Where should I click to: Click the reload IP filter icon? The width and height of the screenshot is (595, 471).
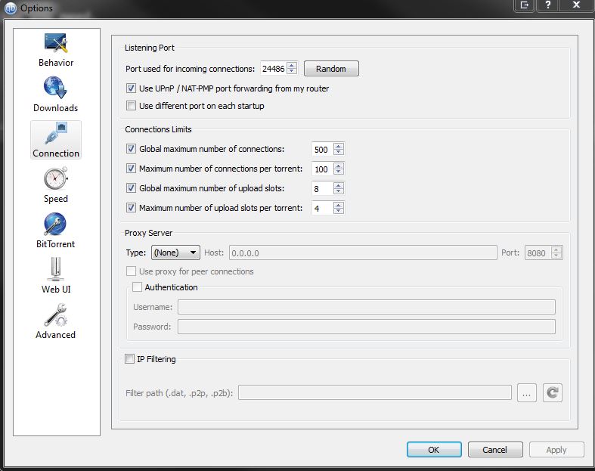pyautogui.click(x=553, y=392)
